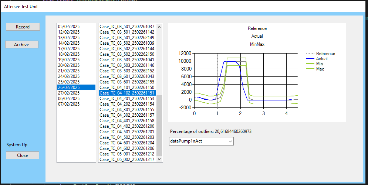This screenshot has height=185, width=368.
Task: Select Case_TC_04_202_2502261154
Action: point(128,104)
